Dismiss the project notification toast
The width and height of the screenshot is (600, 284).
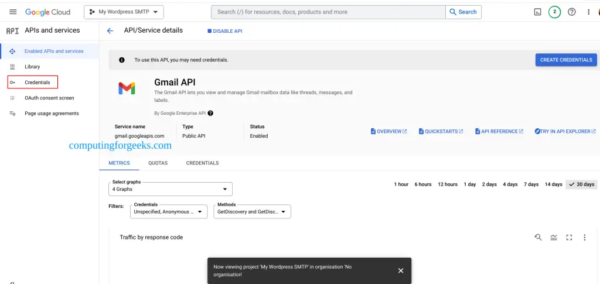click(x=401, y=271)
